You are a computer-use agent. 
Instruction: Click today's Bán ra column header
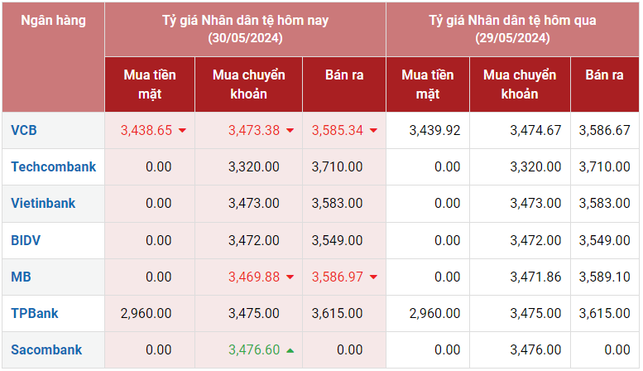coord(343,75)
